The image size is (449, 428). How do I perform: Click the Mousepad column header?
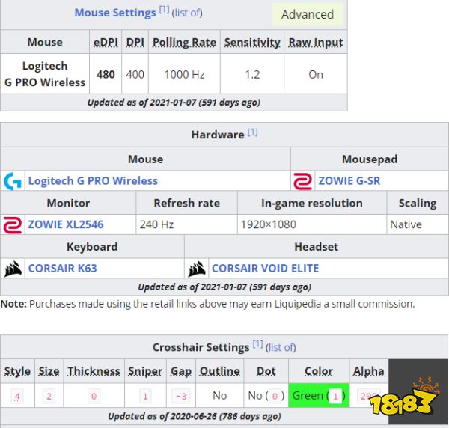pos(370,159)
